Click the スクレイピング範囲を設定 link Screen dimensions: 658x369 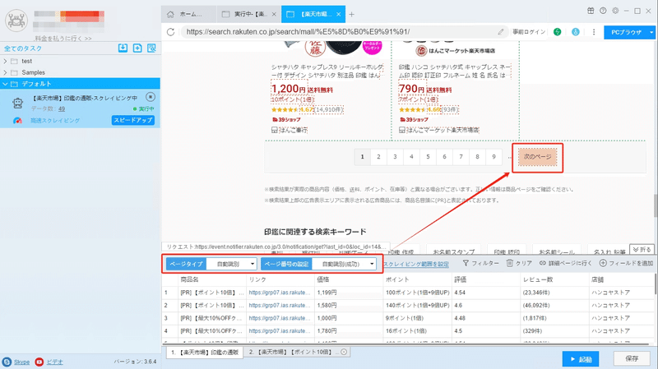tap(416, 264)
